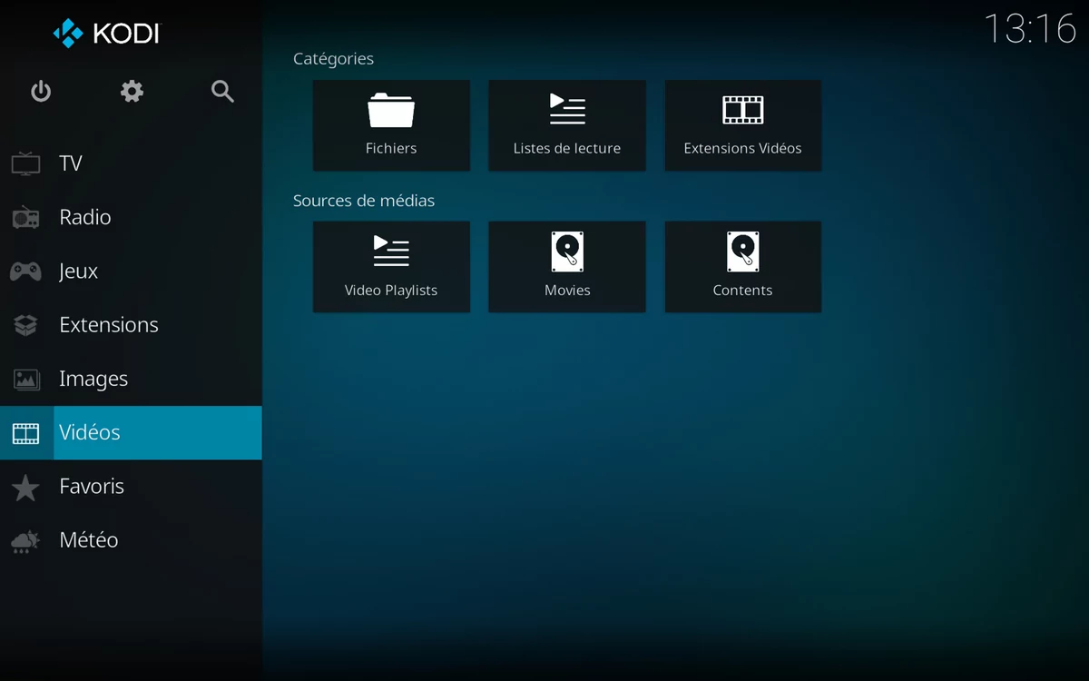Select the film strip icon for Vidéos
The image size is (1089, 681).
[x=25, y=433]
